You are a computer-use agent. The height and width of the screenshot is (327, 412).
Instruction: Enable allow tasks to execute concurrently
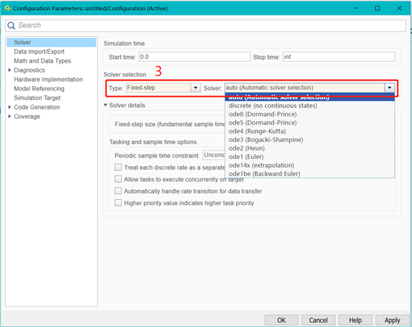(118, 179)
